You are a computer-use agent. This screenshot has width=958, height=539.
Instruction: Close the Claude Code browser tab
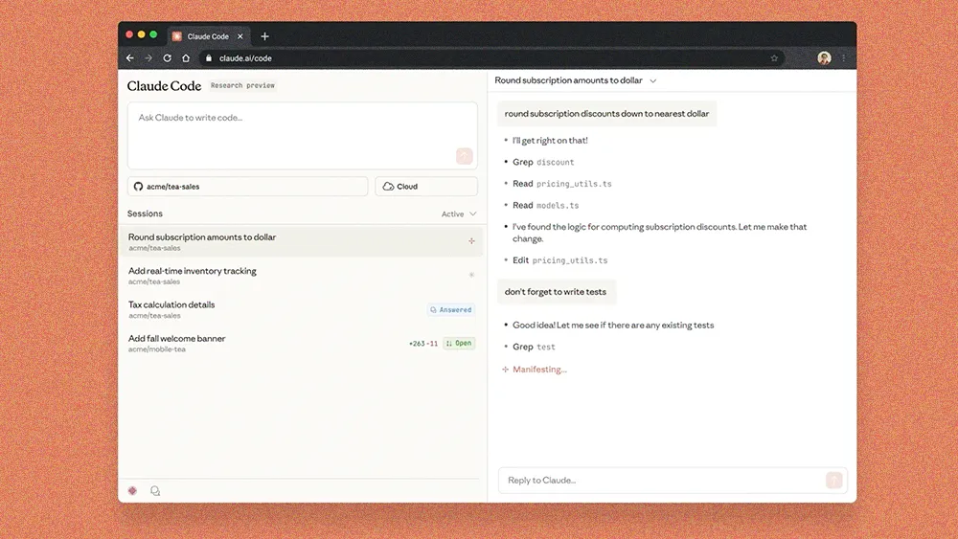(x=240, y=36)
